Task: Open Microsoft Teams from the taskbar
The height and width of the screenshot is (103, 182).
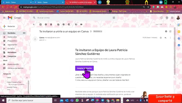Action: tap(72, 100)
